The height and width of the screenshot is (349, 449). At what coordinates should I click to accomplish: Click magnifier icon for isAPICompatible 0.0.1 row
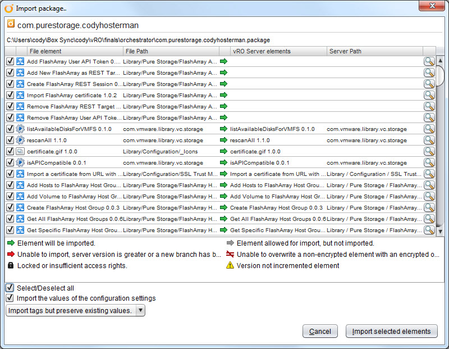pos(429,162)
